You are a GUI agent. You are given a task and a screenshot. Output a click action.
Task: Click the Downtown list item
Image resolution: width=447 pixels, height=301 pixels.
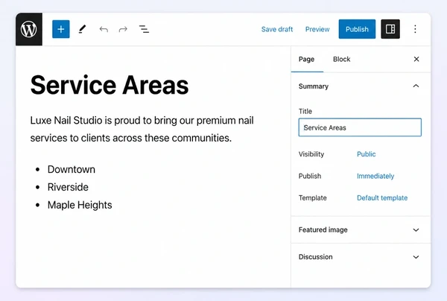click(x=72, y=169)
